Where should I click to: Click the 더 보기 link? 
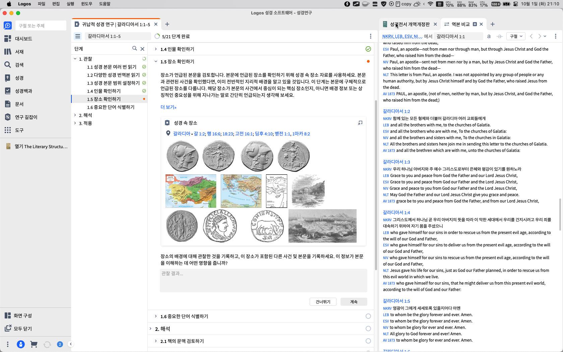tap(168, 107)
